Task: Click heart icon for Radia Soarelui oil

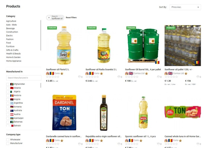Action: click(x=119, y=77)
